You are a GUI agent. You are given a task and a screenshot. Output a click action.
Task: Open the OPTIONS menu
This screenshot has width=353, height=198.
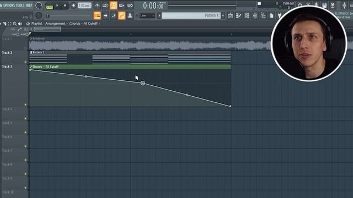tap(9, 5)
